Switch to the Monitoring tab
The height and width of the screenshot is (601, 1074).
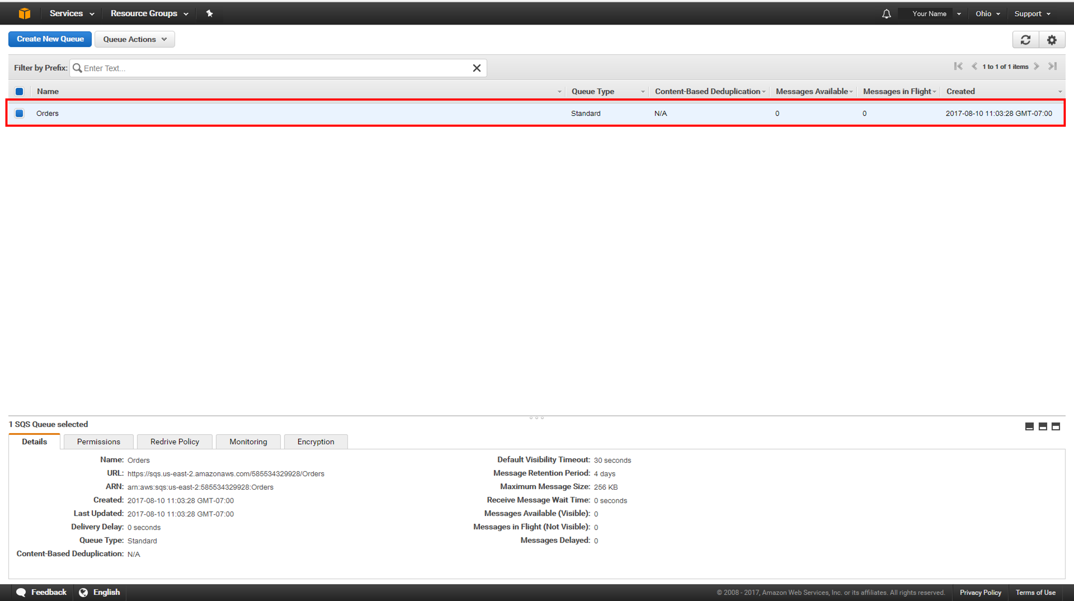pos(247,441)
